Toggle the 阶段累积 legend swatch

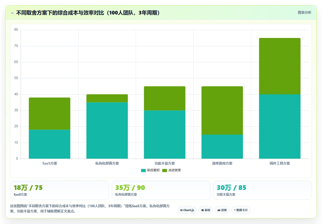coord(143,170)
